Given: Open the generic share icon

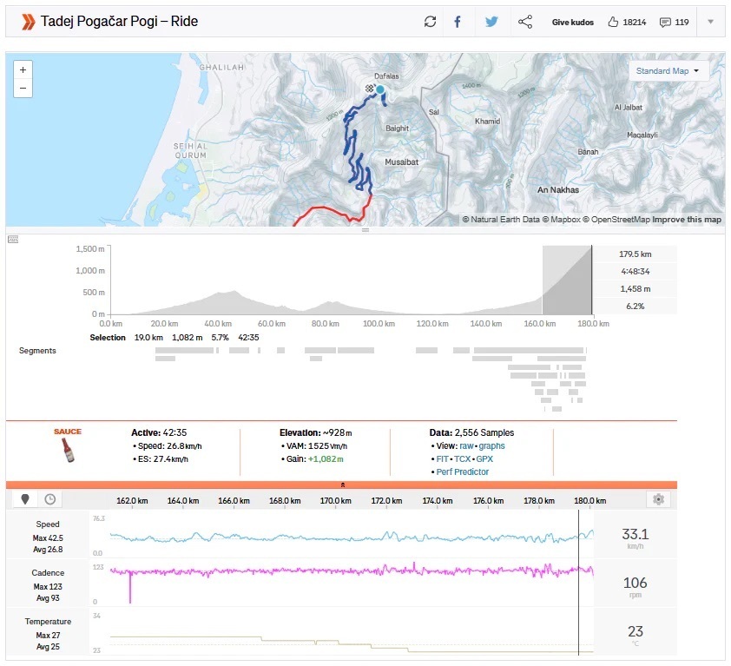Looking at the screenshot, I should (525, 22).
